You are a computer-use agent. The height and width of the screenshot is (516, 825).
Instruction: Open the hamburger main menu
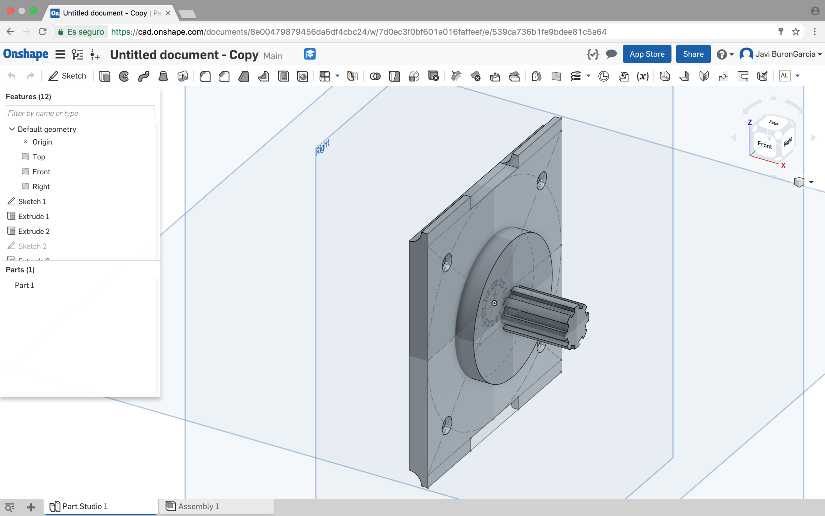(60, 54)
